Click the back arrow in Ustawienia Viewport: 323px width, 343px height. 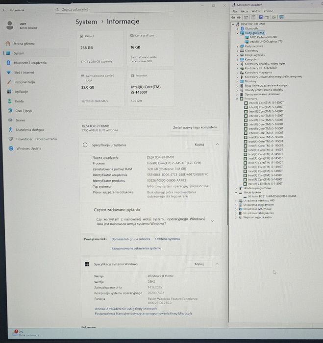click(4, 10)
